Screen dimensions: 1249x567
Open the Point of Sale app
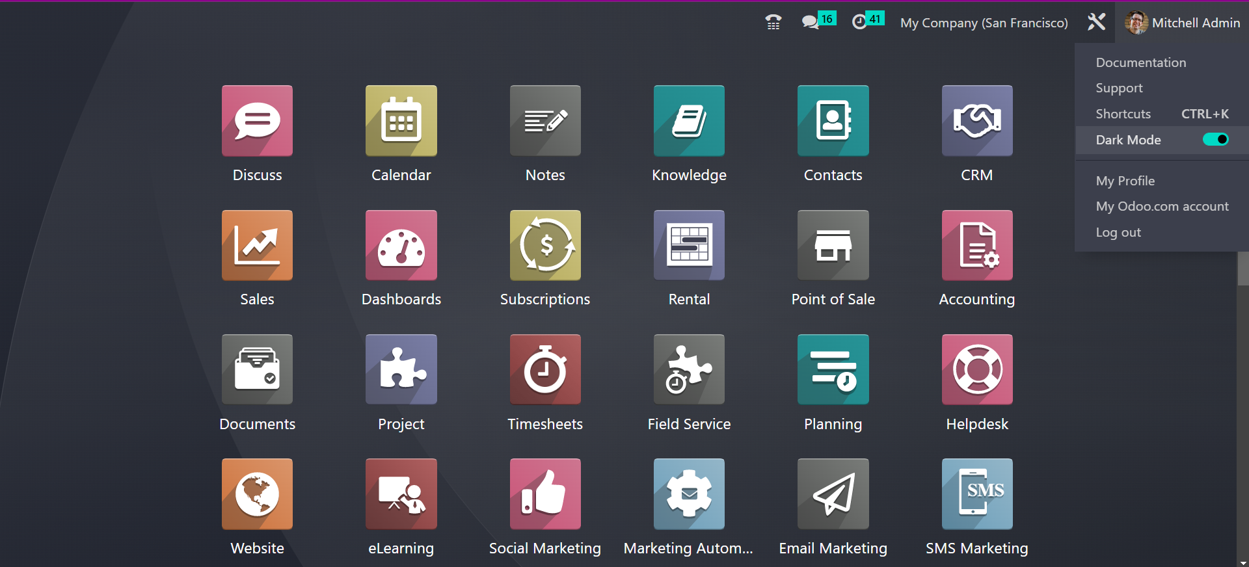(833, 245)
